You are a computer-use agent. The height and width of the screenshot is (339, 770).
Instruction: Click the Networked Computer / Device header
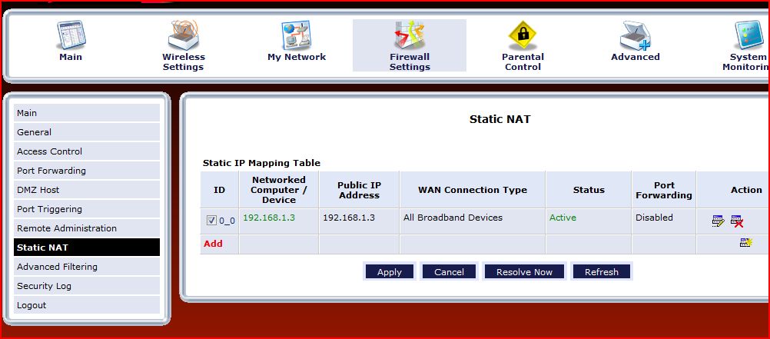[278, 190]
